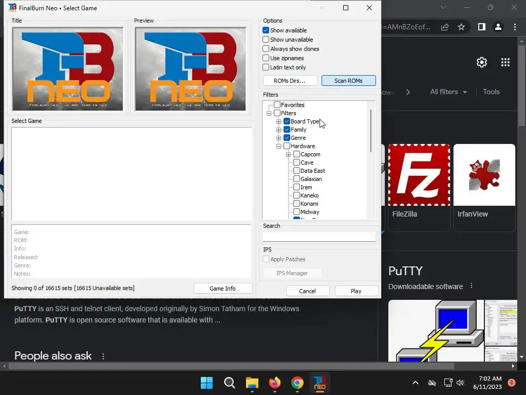The image size is (526, 395).
Task: Click inside the Select Game list
Action: point(131,174)
